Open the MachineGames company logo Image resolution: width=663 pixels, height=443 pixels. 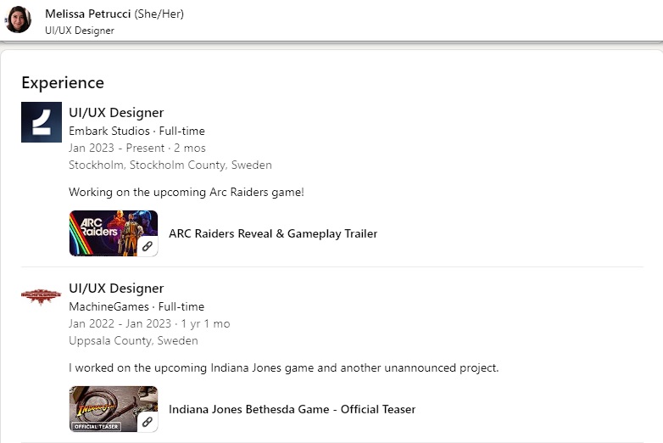coord(42,295)
